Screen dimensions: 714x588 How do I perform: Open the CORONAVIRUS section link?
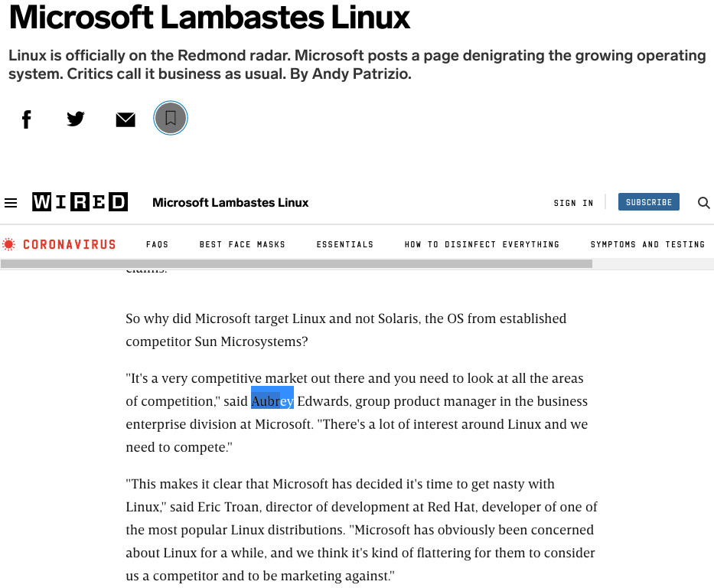(x=69, y=244)
